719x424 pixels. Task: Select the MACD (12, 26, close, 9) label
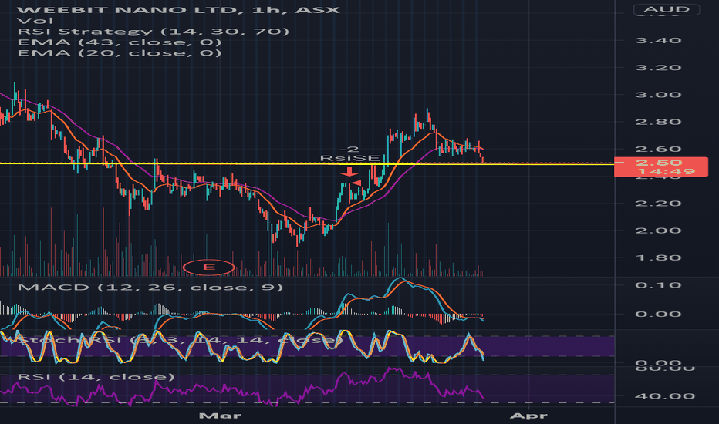(150, 288)
